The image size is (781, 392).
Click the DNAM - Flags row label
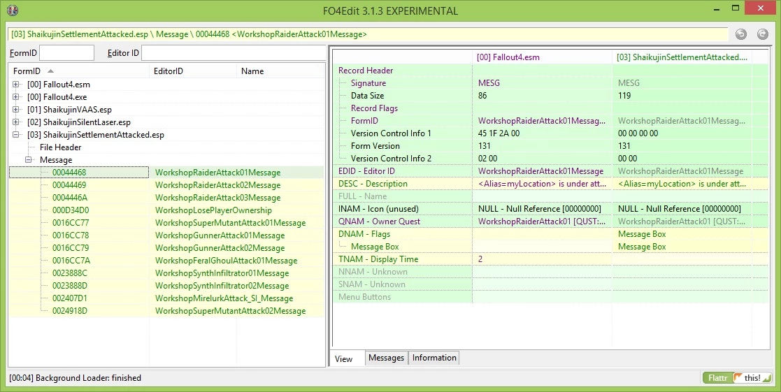(364, 234)
